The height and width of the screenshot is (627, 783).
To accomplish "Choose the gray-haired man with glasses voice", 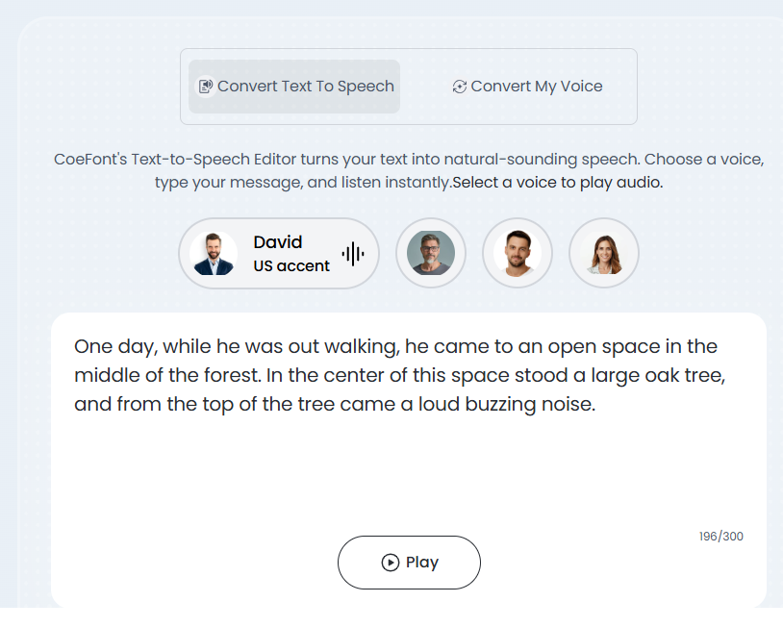I will pyautogui.click(x=431, y=254).
